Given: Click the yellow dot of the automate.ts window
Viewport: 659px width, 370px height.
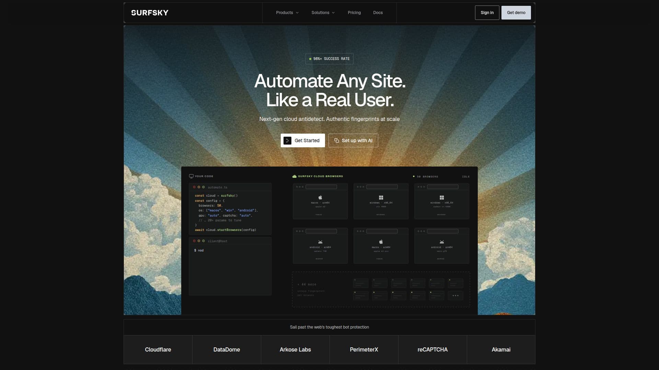Looking at the screenshot, I should (199, 187).
